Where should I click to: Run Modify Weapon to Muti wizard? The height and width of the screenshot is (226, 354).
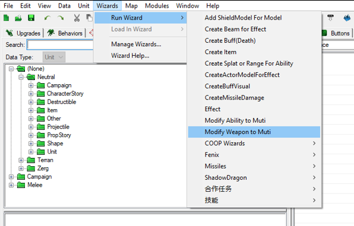(254, 132)
